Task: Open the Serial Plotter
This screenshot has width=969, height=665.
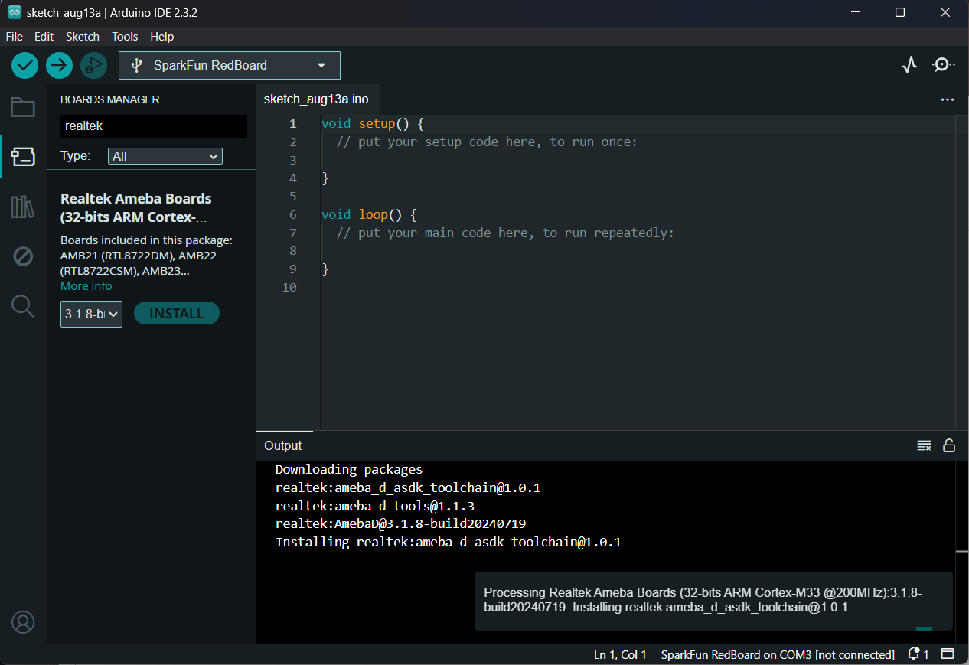Action: (x=909, y=65)
